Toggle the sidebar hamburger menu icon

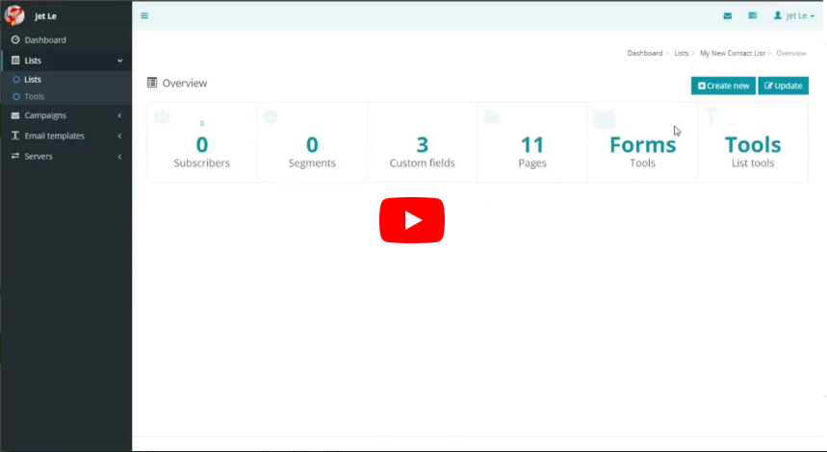pos(144,15)
